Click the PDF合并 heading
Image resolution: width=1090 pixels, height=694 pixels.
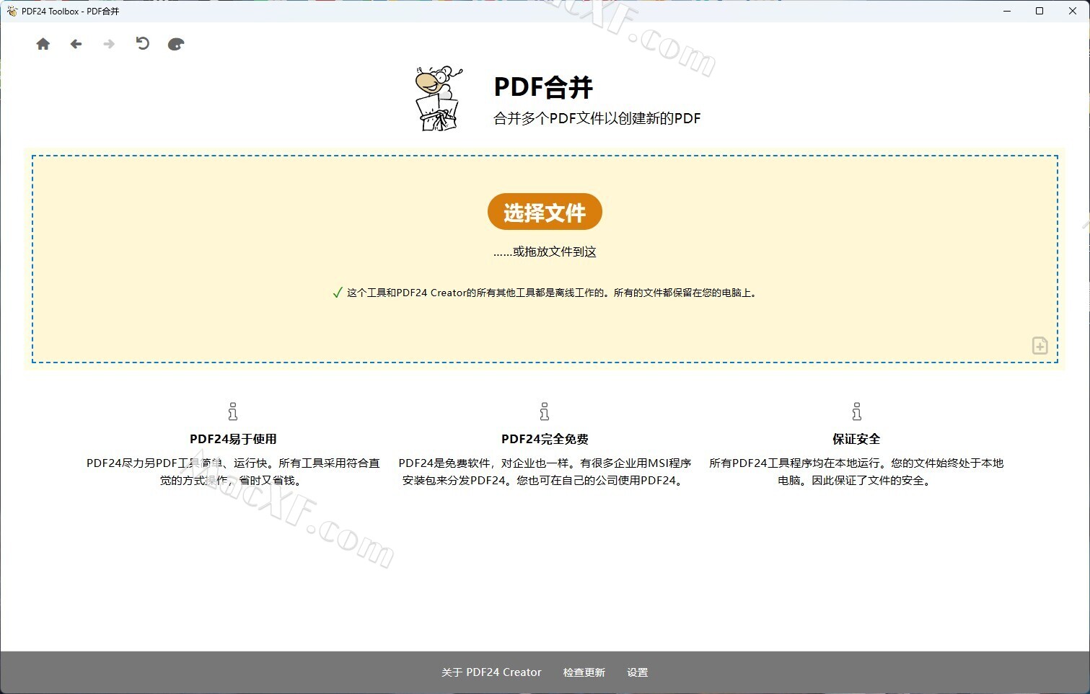543,87
